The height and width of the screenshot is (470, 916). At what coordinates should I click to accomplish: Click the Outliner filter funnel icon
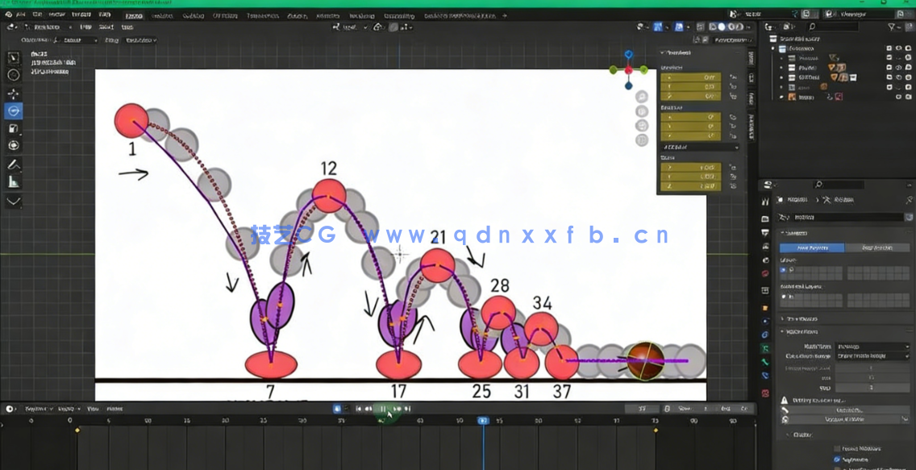[x=891, y=27]
